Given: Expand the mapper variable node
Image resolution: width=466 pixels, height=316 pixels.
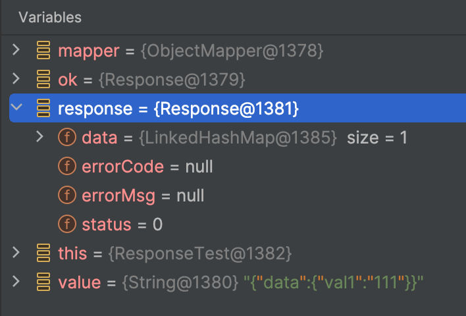Looking at the screenshot, I should point(16,51).
